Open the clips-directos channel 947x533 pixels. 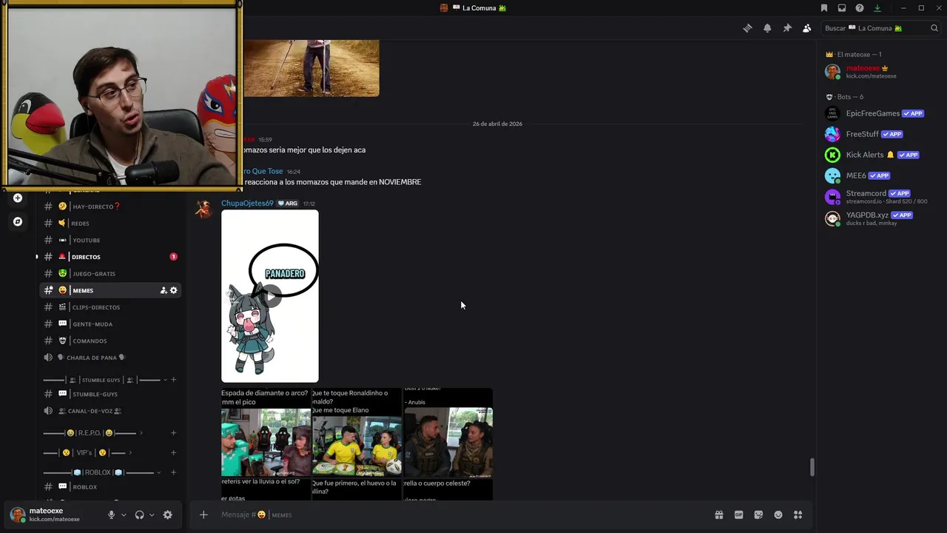point(111,307)
